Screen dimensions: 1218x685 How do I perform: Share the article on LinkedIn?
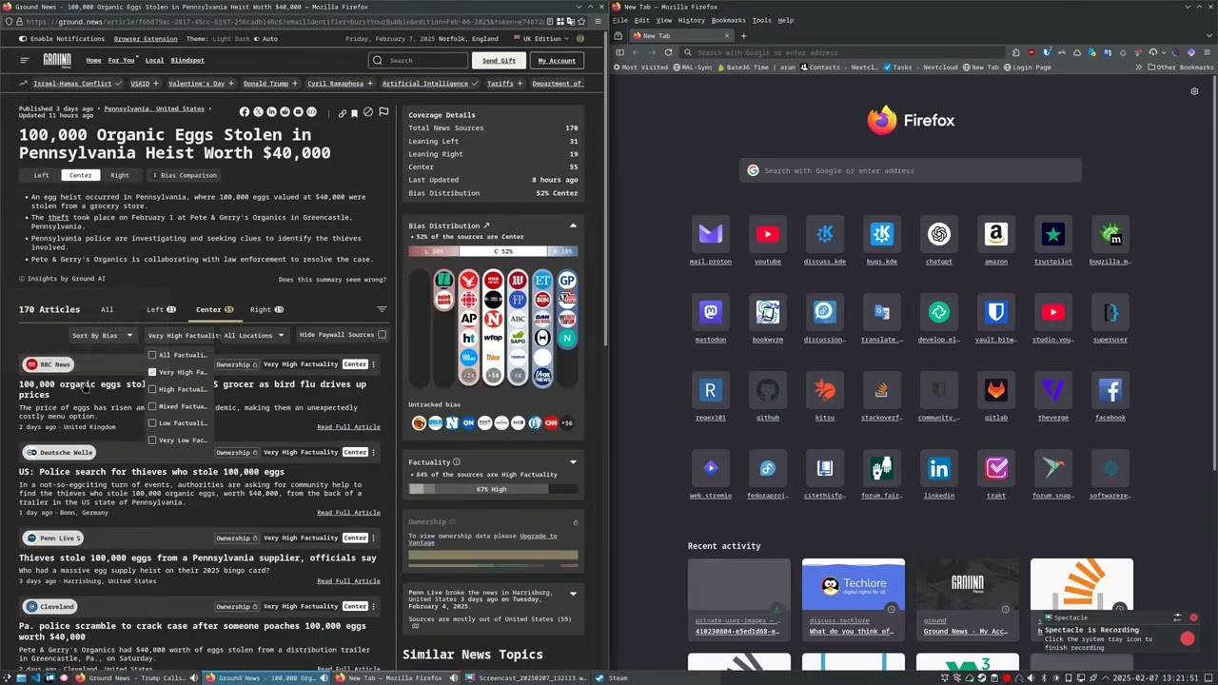click(271, 112)
